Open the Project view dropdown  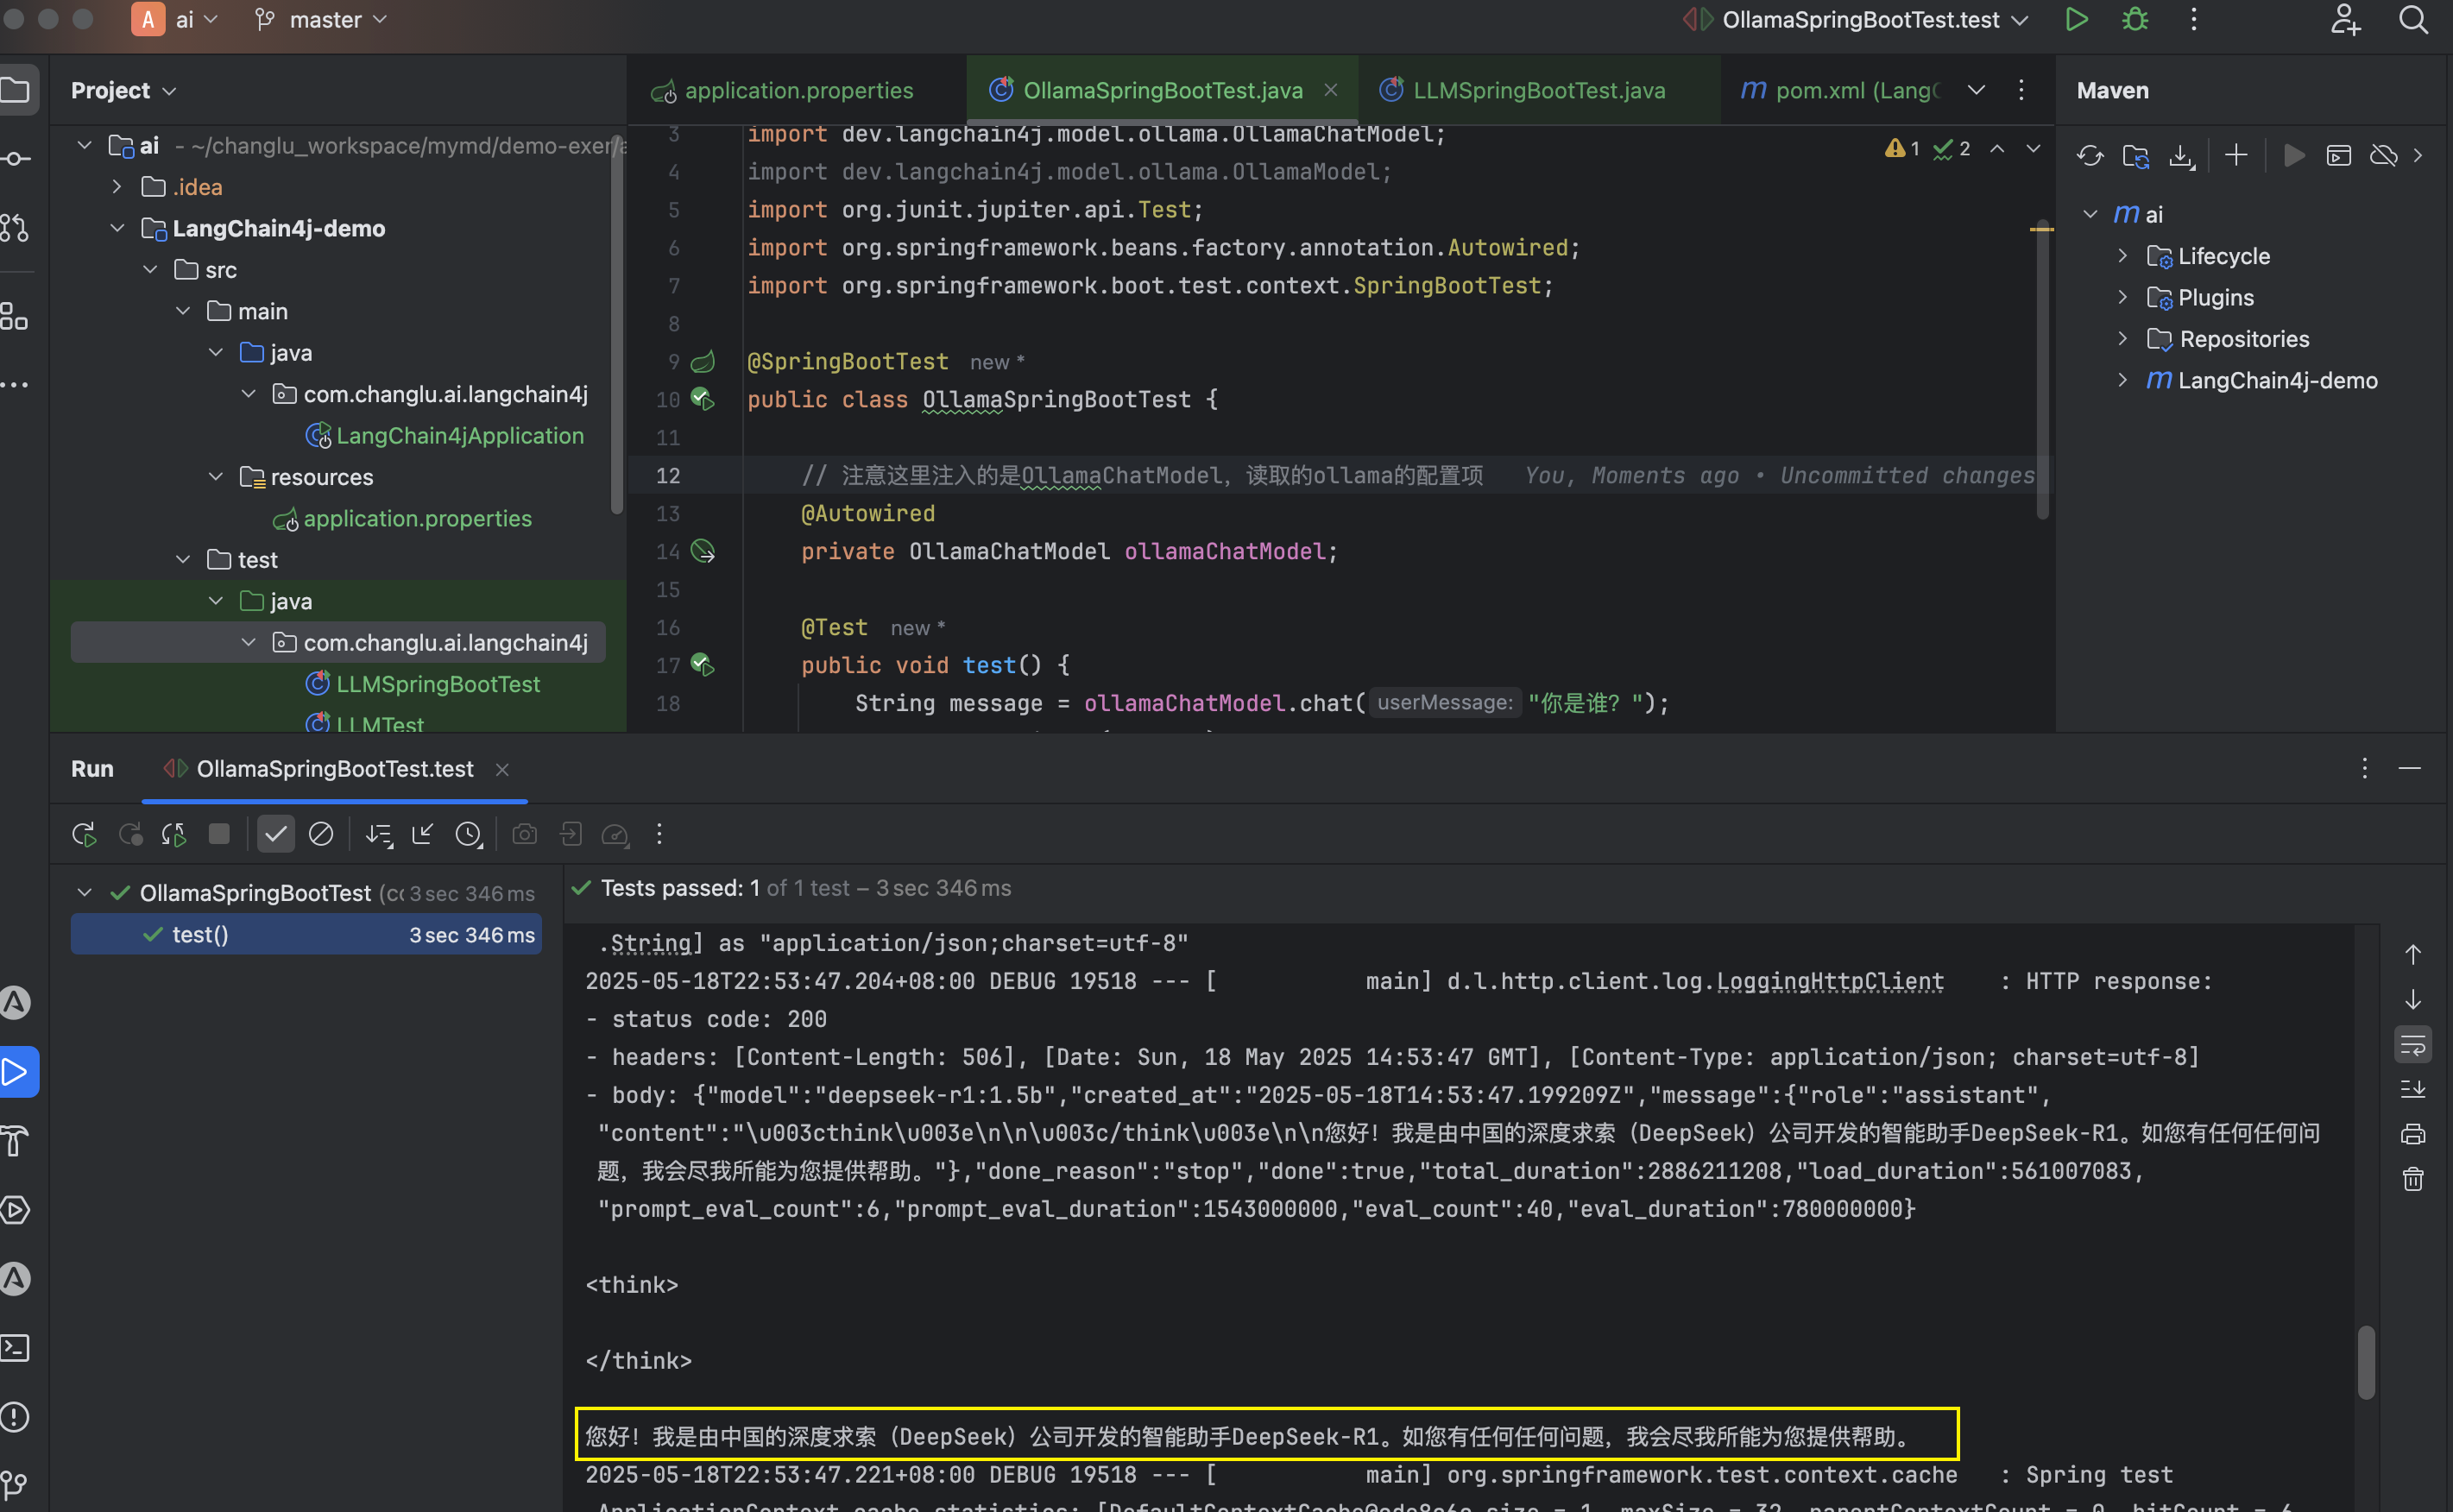coord(124,90)
